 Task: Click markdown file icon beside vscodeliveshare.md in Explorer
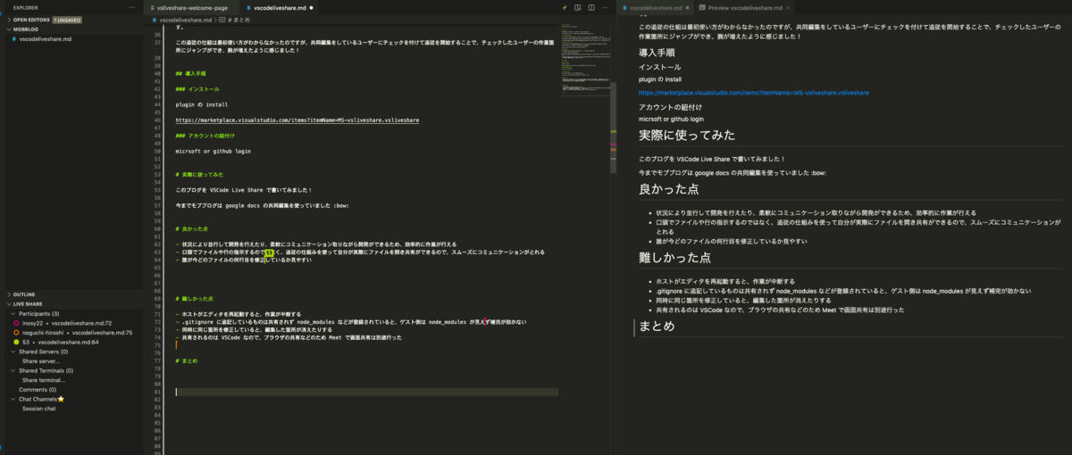point(15,39)
